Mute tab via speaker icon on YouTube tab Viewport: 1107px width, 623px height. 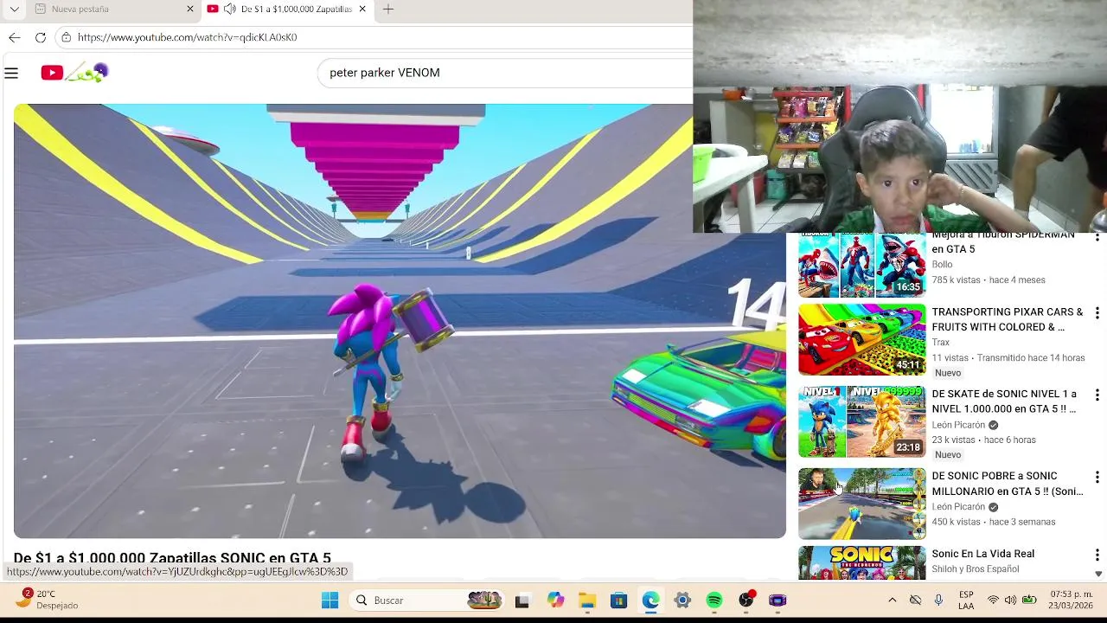(229, 9)
